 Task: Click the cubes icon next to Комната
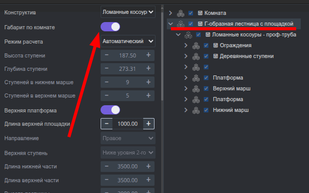point(180,13)
